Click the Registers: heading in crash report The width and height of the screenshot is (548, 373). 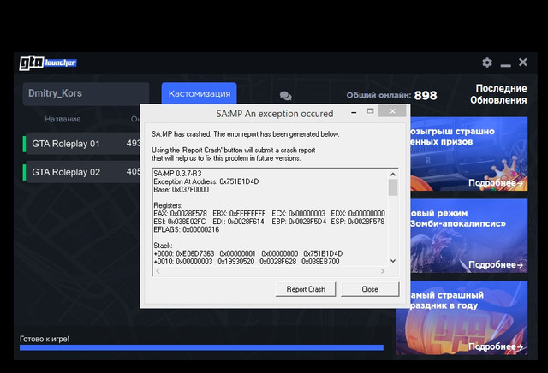168,205
